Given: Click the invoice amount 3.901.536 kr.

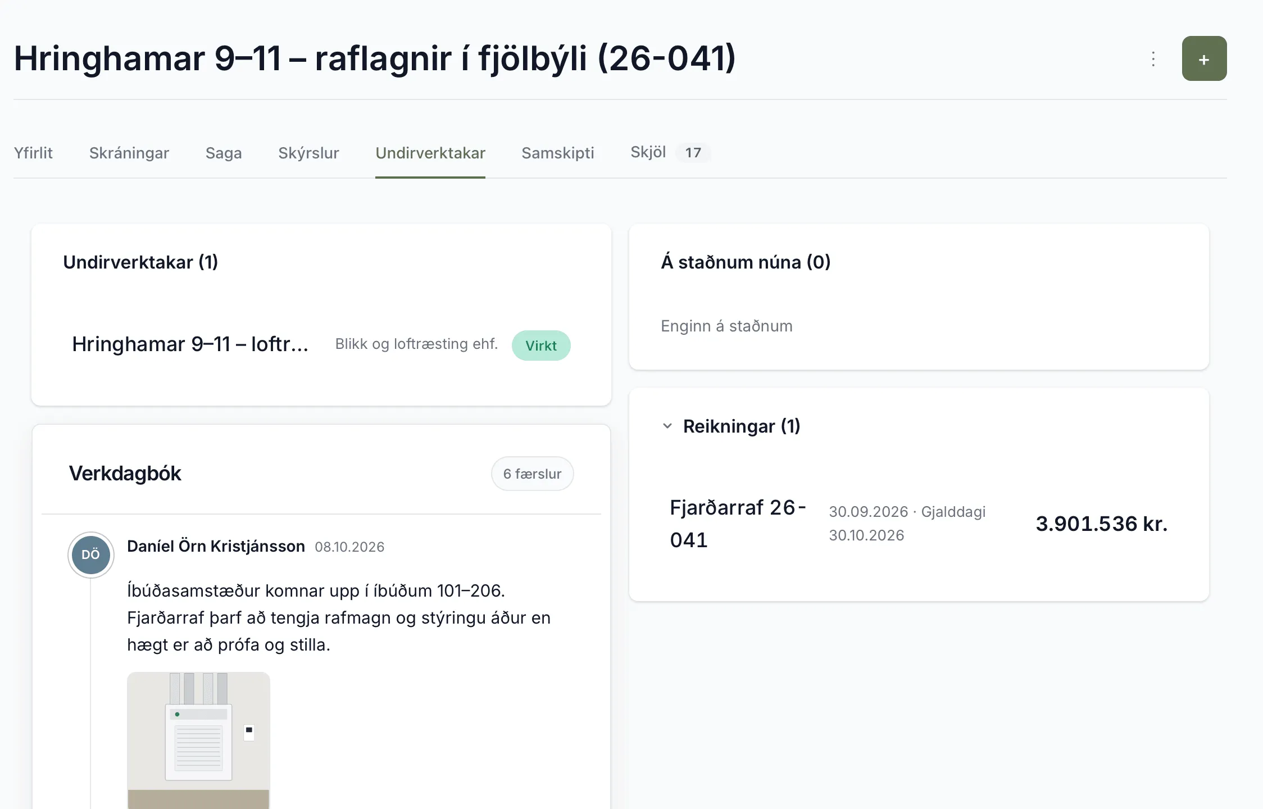Looking at the screenshot, I should (x=1102, y=524).
